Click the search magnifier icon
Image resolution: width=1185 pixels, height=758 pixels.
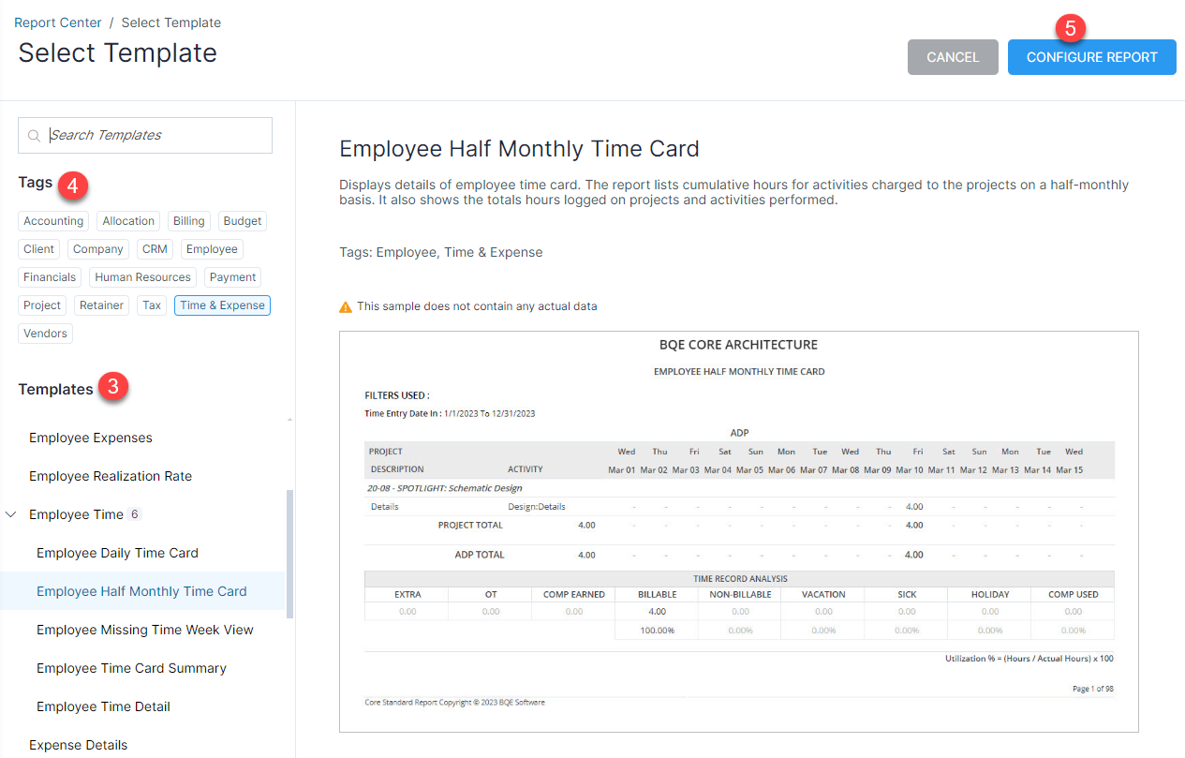pos(36,135)
